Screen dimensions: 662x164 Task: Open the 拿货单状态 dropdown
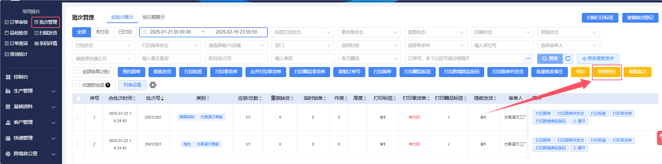tap(369, 32)
